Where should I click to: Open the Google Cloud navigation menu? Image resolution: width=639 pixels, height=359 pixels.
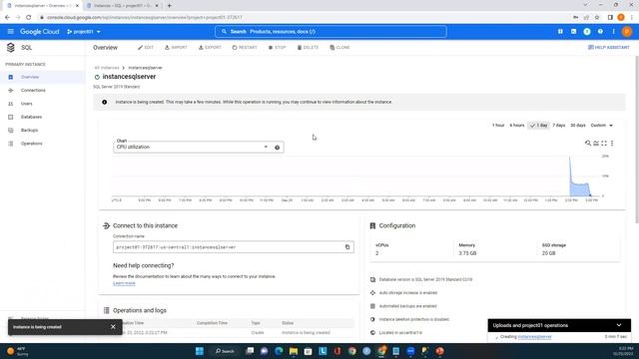point(11,31)
